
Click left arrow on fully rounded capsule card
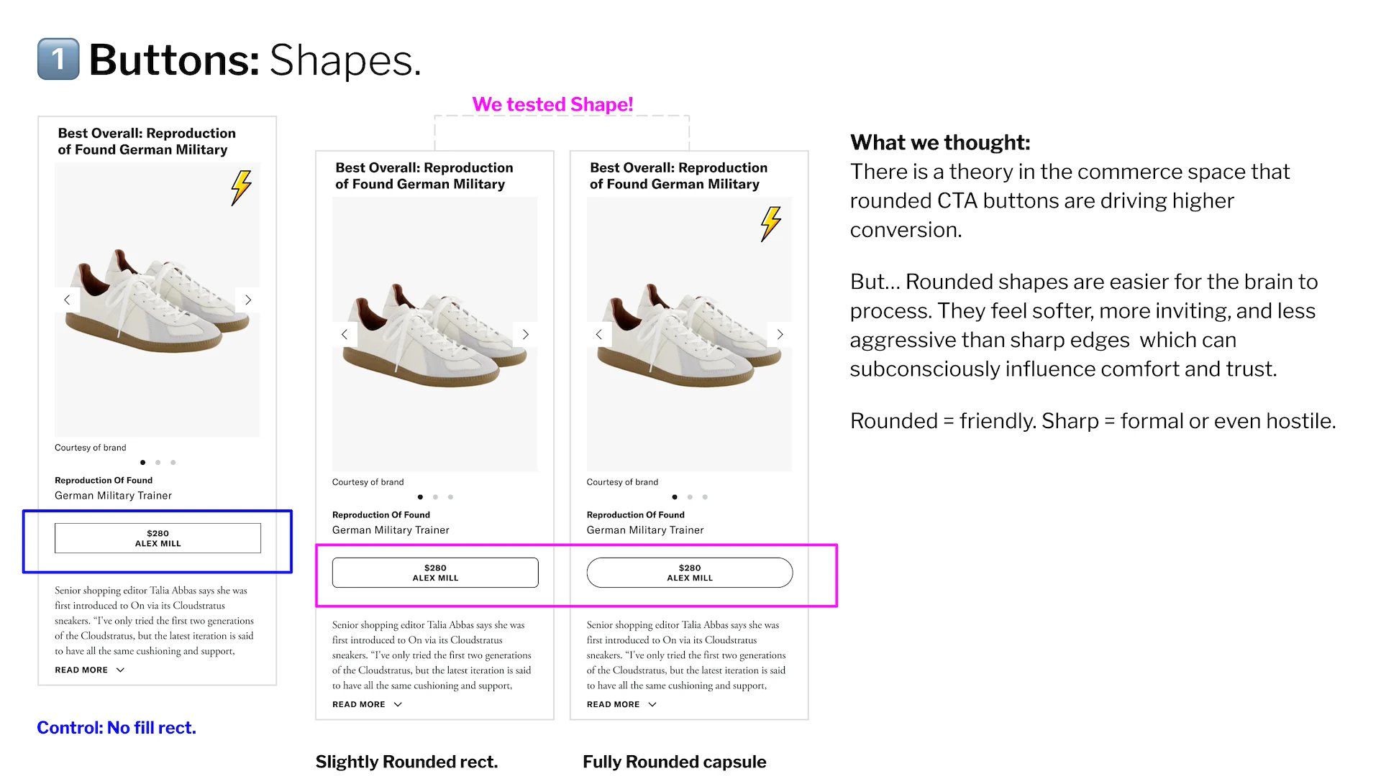(599, 334)
